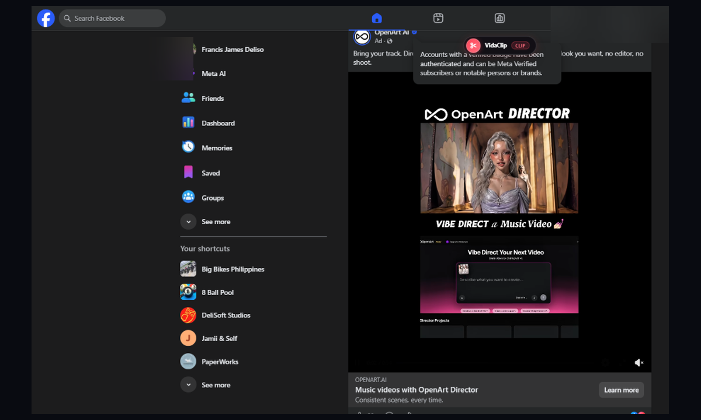The height and width of the screenshot is (420, 701).
Task: Click the VidaClip scissors icon
Action: (x=473, y=45)
